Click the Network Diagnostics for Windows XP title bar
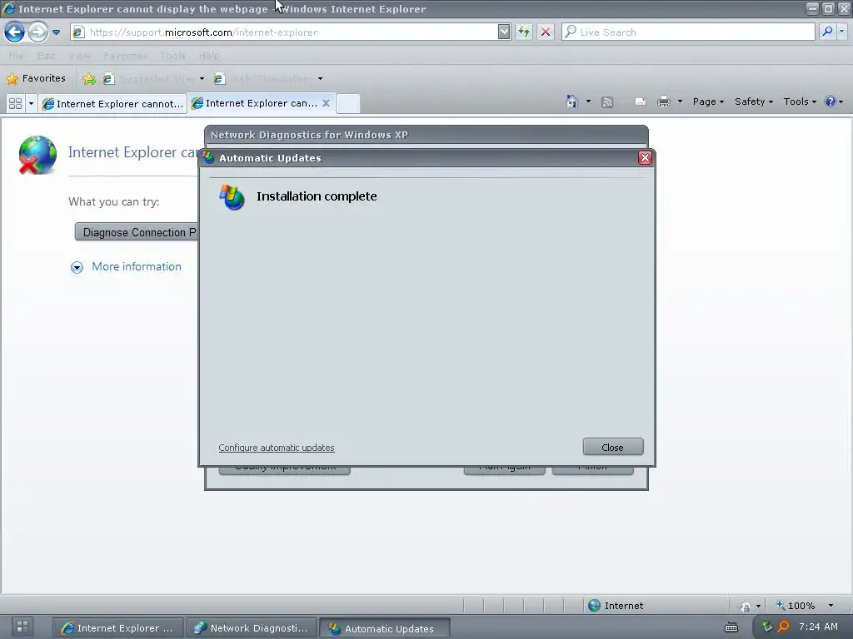 [426, 135]
